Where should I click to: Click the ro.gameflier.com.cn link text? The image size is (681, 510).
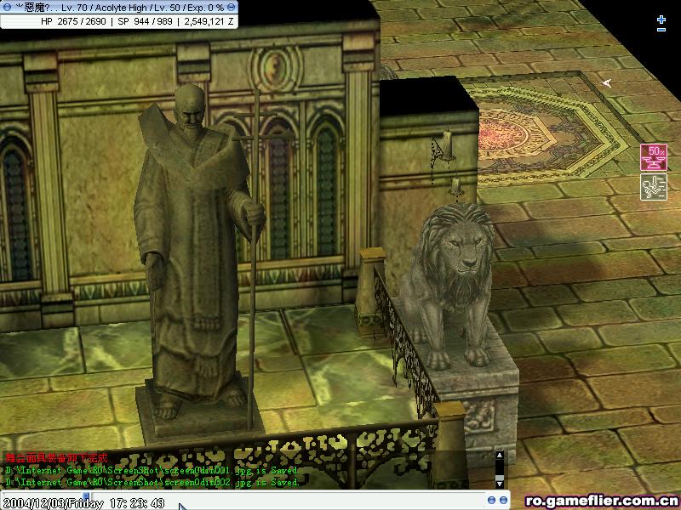[602, 501]
